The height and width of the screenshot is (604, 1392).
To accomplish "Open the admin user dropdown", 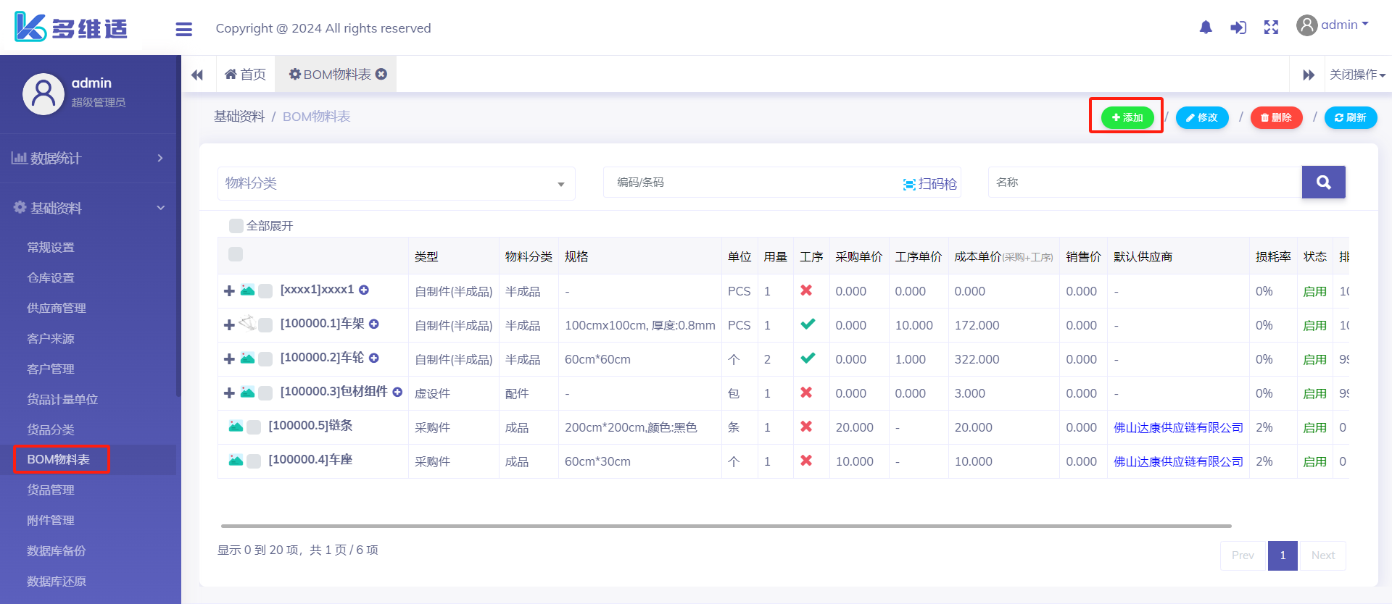I will click(x=1333, y=25).
